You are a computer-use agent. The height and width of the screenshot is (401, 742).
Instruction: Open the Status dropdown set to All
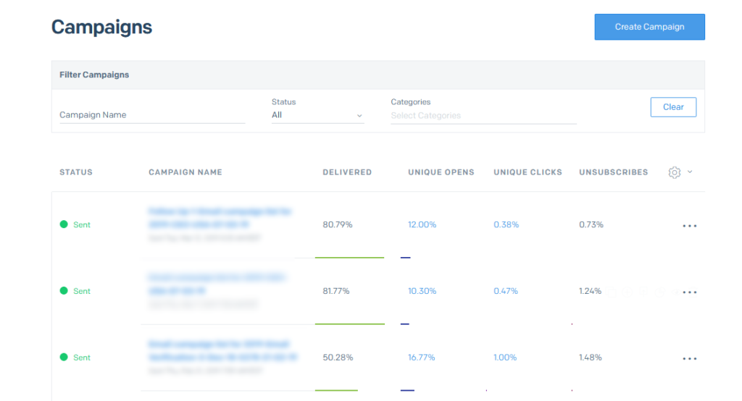pyautogui.click(x=317, y=115)
